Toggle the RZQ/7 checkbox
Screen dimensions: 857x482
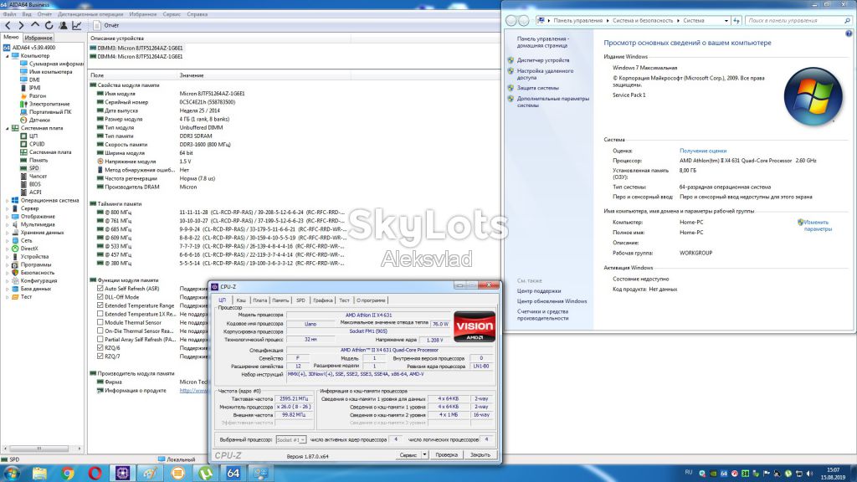pos(100,356)
